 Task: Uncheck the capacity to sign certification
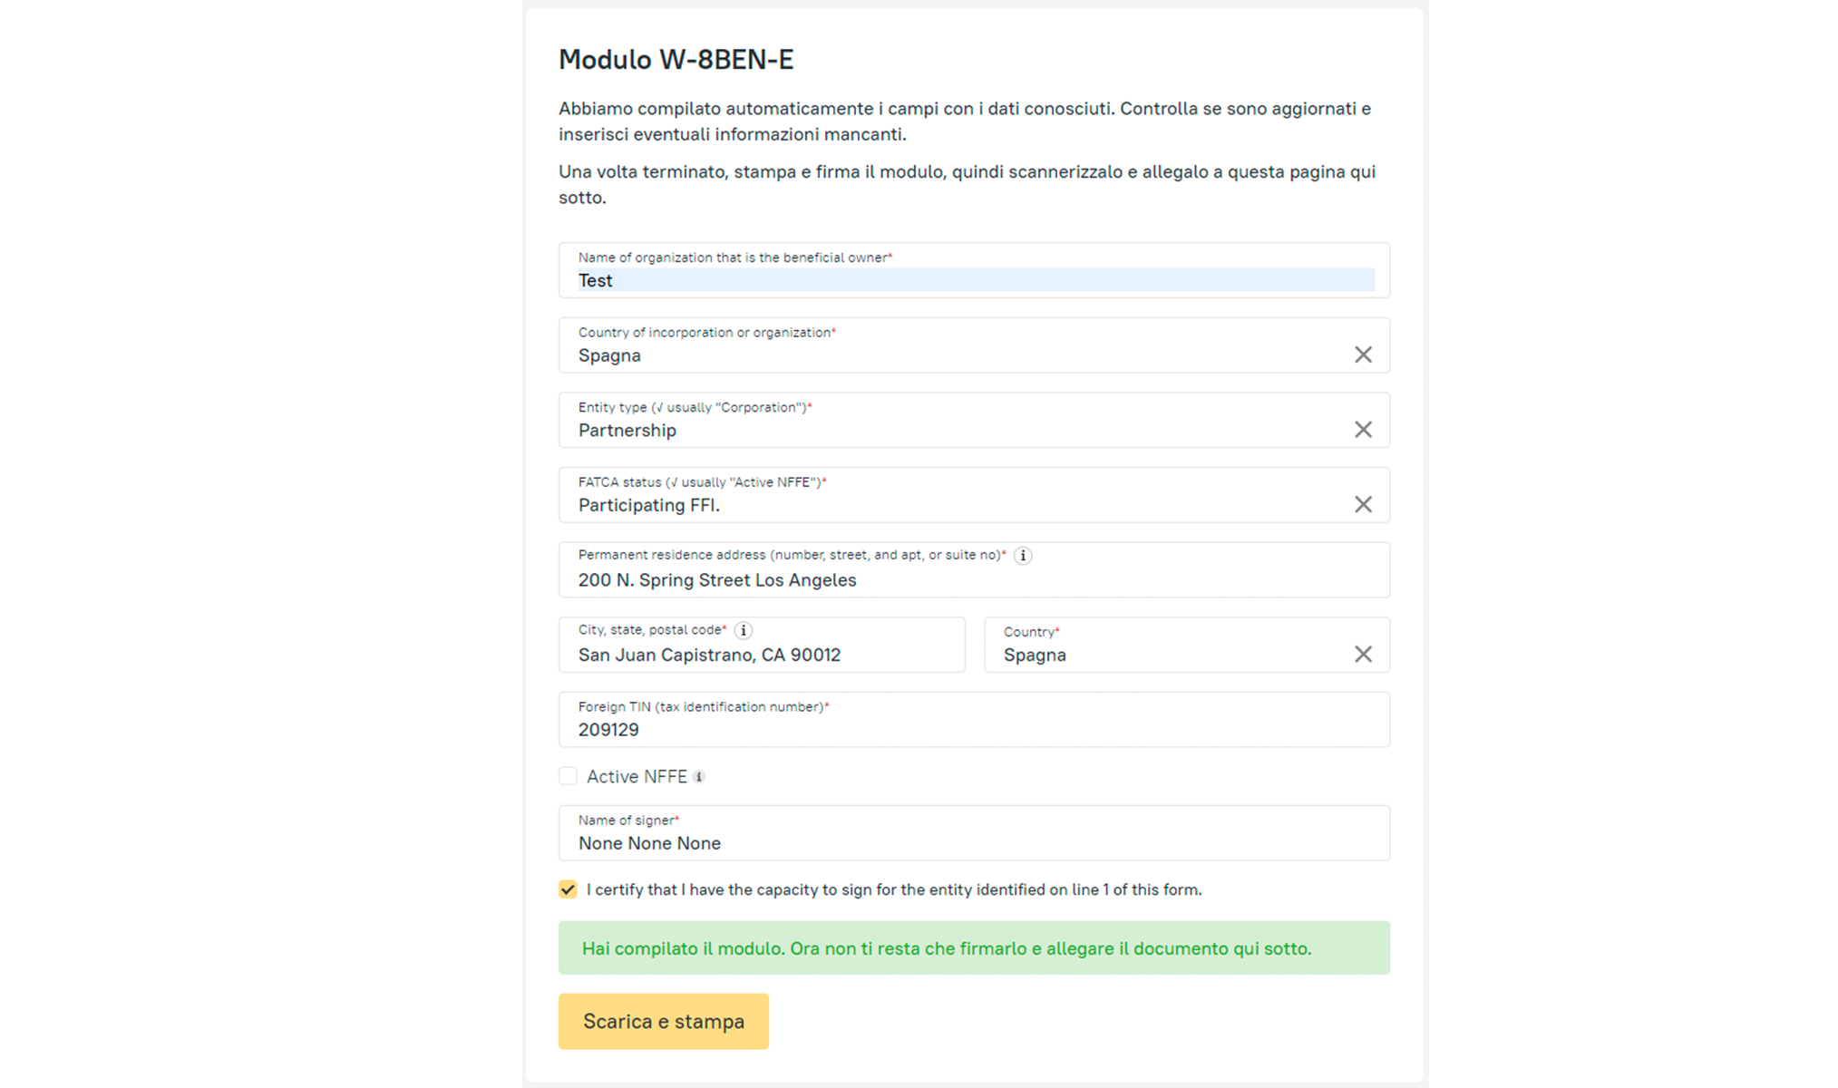[x=569, y=889]
